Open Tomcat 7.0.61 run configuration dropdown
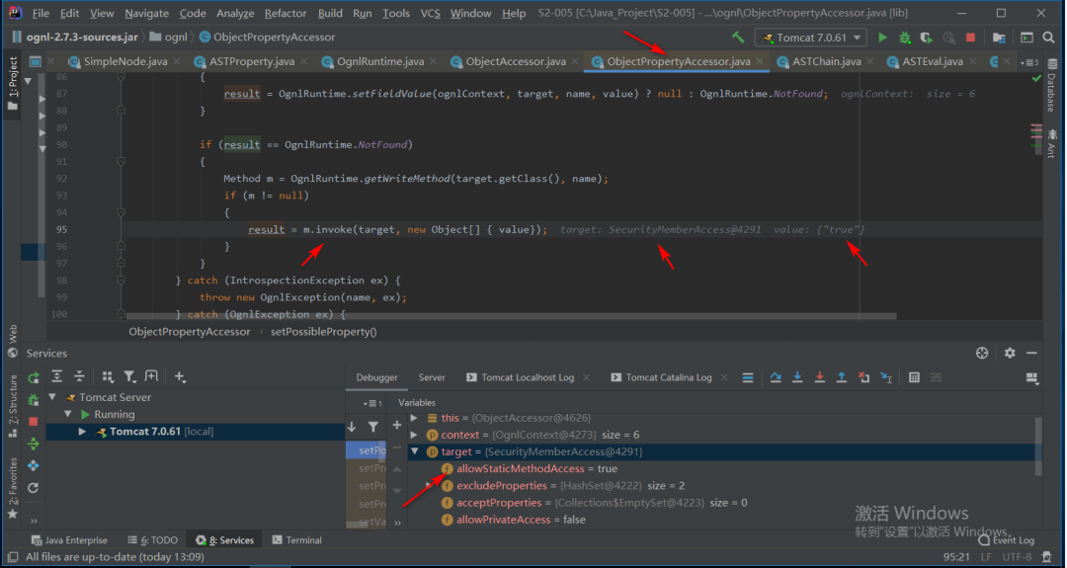This screenshot has height=568, width=1067. point(811,38)
